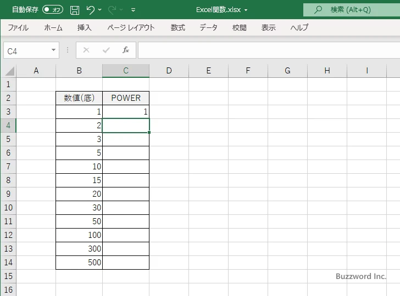Click the fill handle of cell C4

(149, 132)
